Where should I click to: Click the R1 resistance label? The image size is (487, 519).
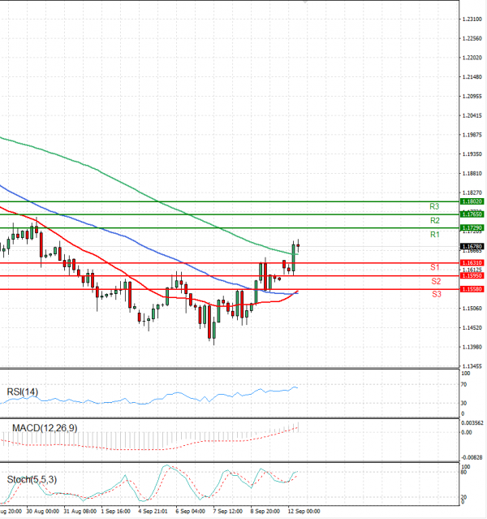435,235
